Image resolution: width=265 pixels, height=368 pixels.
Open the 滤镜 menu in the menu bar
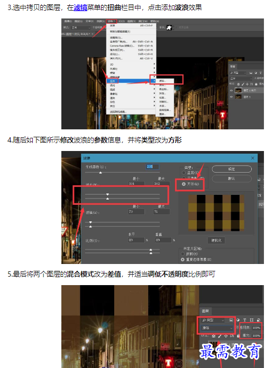(111, 21)
